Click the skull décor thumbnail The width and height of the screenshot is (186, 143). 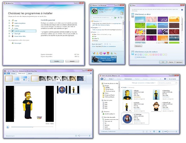pos(163,32)
